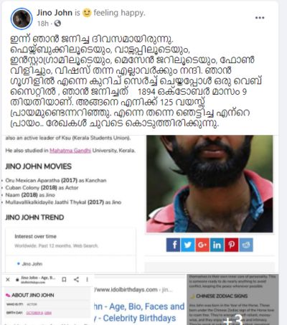Viewport: 287px width, 325px height.
Task: Share via the Google Plus icon
Action: coord(202,245)
